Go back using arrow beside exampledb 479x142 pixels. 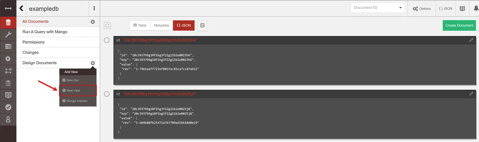pyautogui.click(x=21, y=8)
